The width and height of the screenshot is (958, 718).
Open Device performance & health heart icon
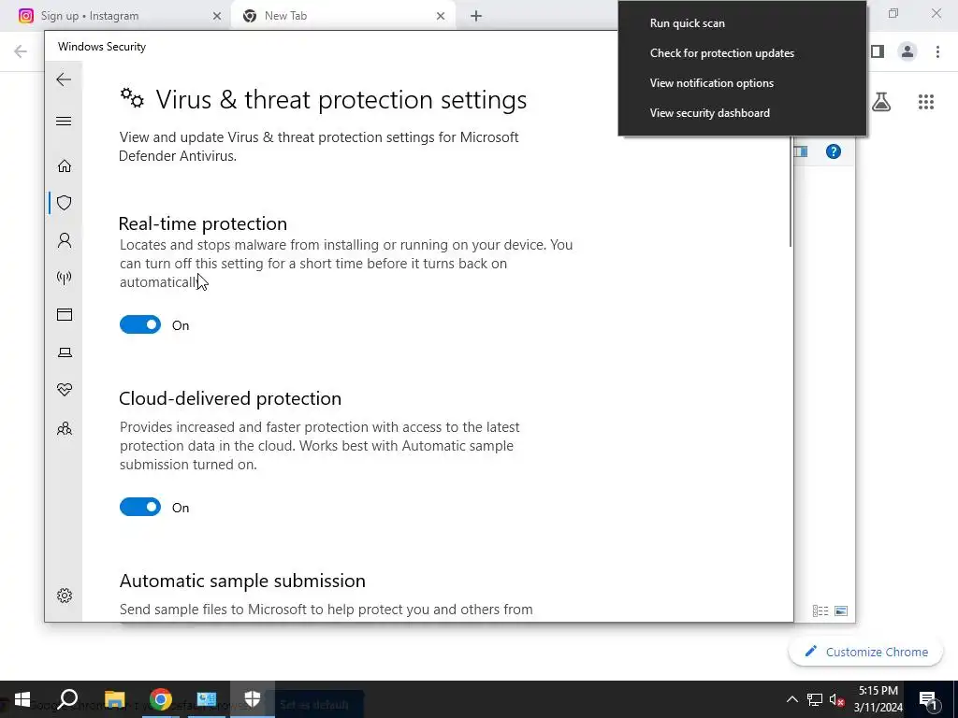[x=65, y=390]
